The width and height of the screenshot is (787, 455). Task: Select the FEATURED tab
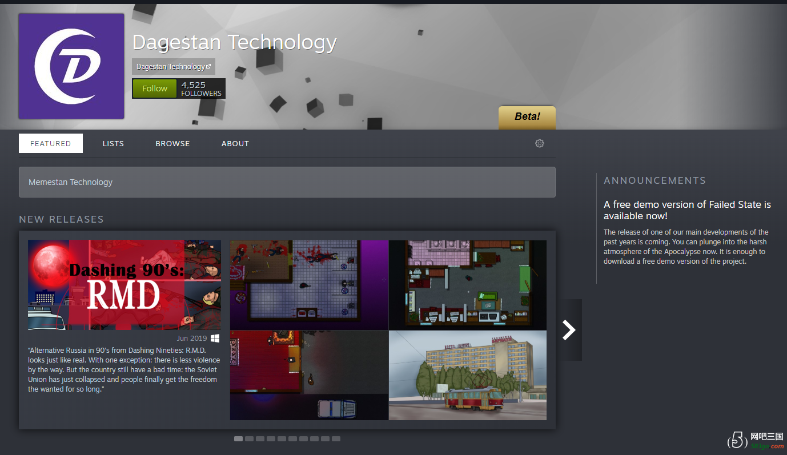[x=51, y=143]
